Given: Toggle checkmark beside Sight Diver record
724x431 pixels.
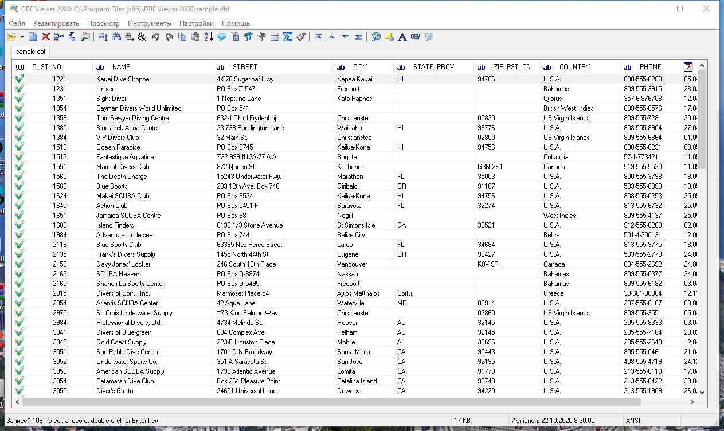Looking at the screenshot, I should pos(19,99).
